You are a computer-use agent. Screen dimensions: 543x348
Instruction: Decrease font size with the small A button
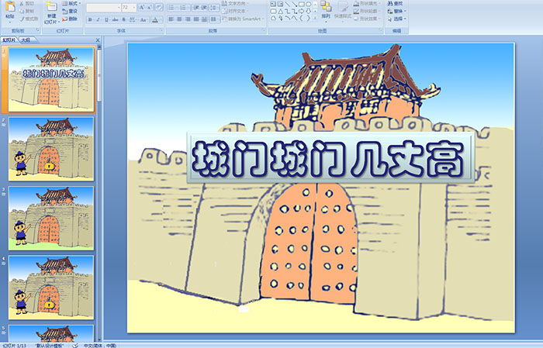150,7
